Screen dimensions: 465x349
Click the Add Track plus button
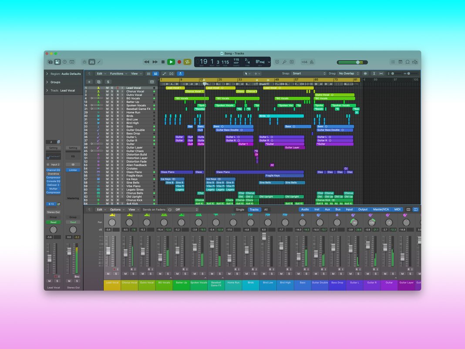(89, 82)
